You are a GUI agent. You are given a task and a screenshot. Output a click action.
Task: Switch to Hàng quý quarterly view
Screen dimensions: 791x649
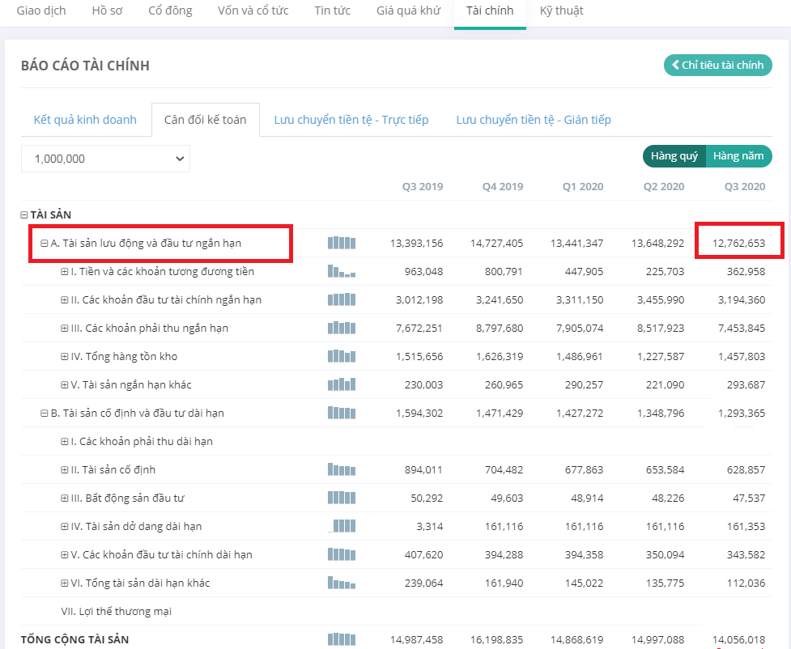[x=674, y=156]
